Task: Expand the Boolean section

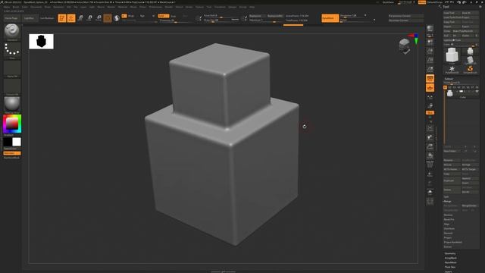Action: [x=448, y=215]
